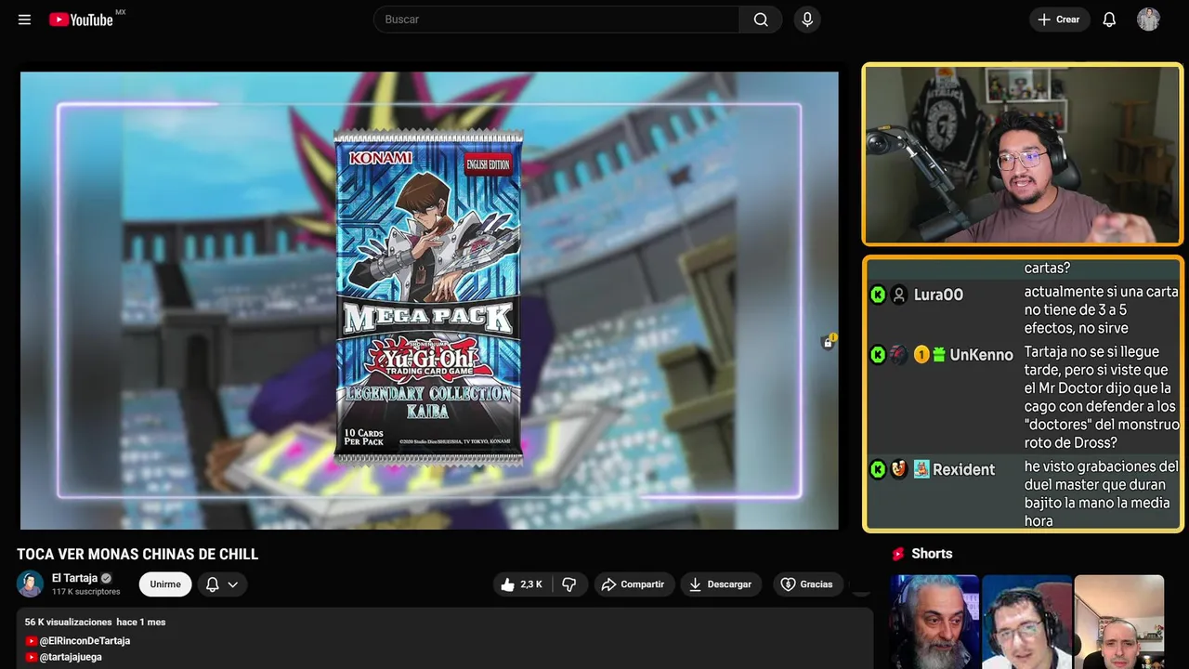Open the first Shorts thumbnail with bearded man

pos(934,622)
